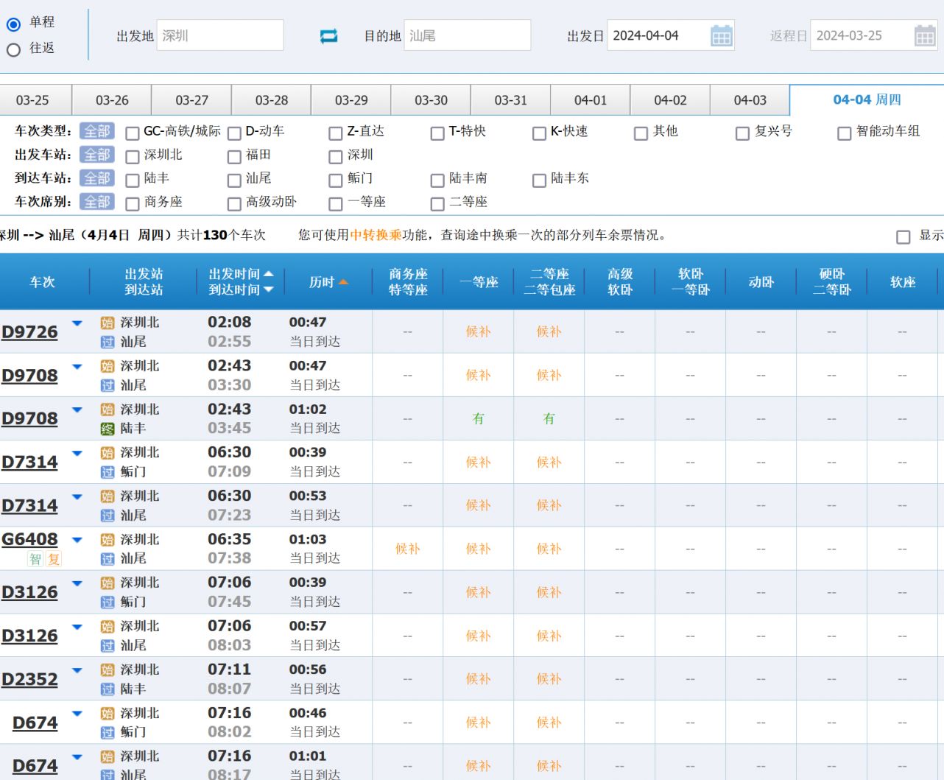The width and height of the screenshot is (944, 780).
Task: Click the 复 badge under train G6408
Action: [x=53, y=559]
